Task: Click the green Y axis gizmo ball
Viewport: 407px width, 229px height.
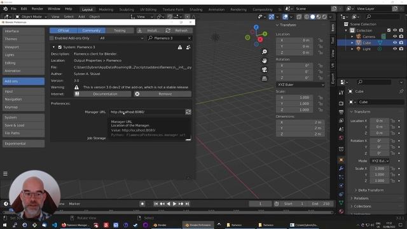Action: click(265, 34)
